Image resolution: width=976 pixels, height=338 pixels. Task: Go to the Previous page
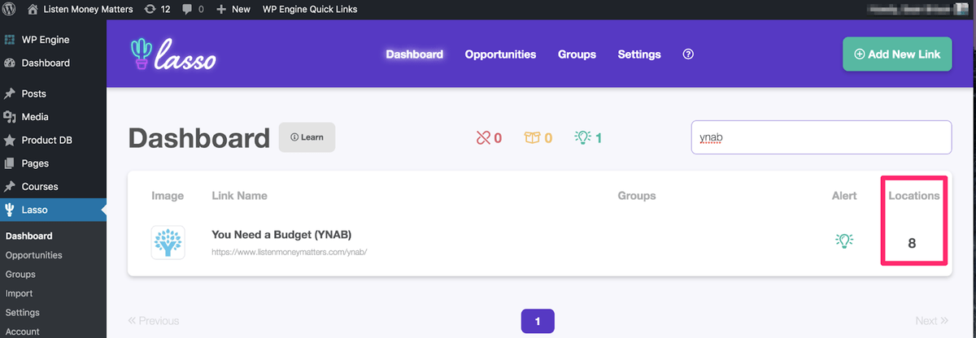tap(154, 321)
